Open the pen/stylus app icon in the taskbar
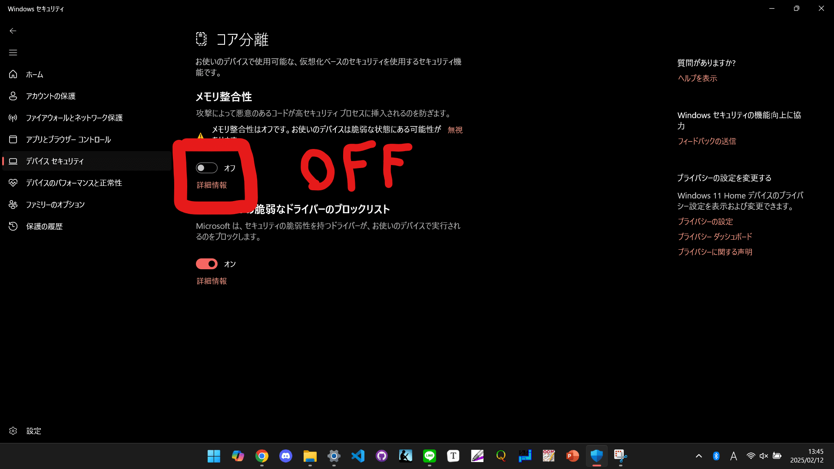 [477, 456]
